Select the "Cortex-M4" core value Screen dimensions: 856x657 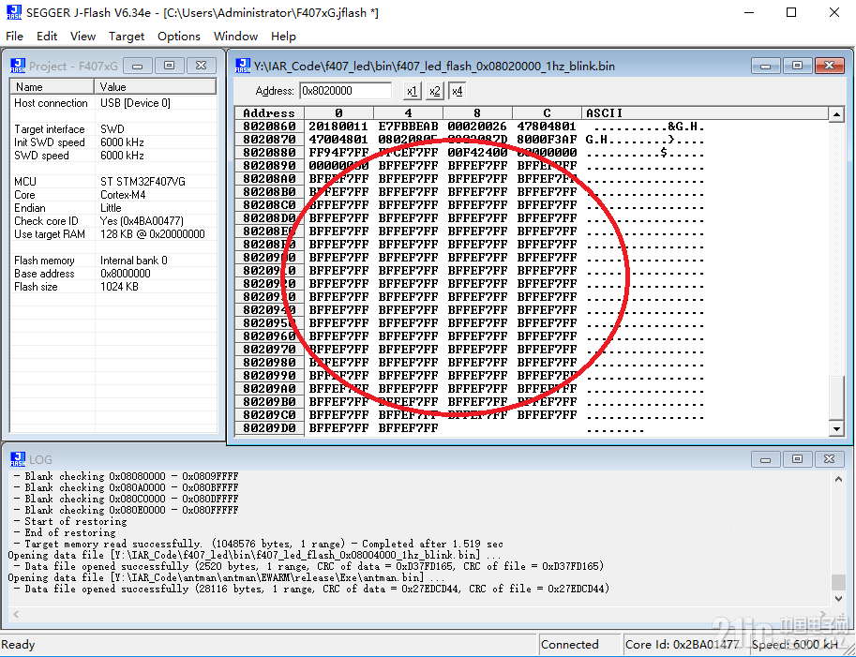coord(123,195)
